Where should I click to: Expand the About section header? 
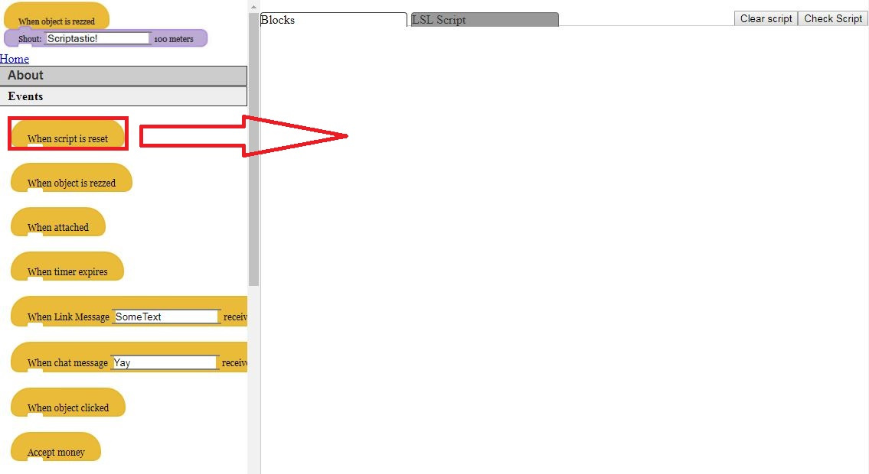[x=123, y=76]
